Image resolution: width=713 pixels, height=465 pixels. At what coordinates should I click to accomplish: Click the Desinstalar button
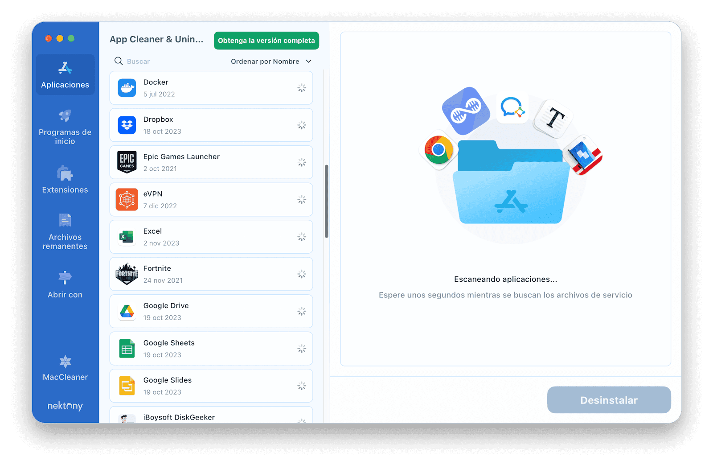609,400
